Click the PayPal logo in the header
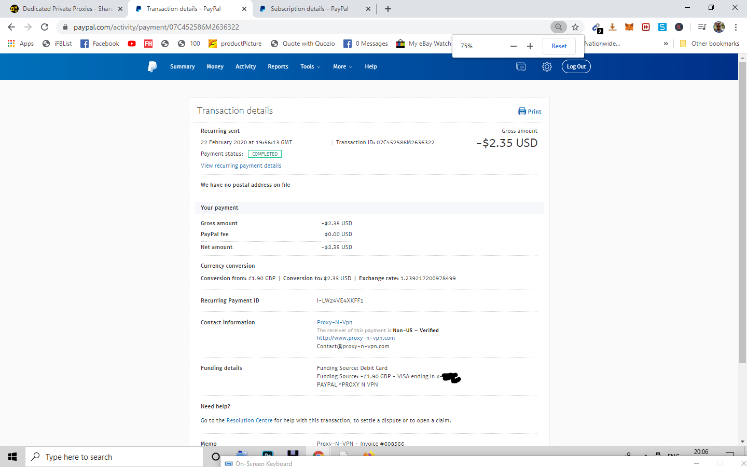Screen dimensions: 747x467 point(152,66)
